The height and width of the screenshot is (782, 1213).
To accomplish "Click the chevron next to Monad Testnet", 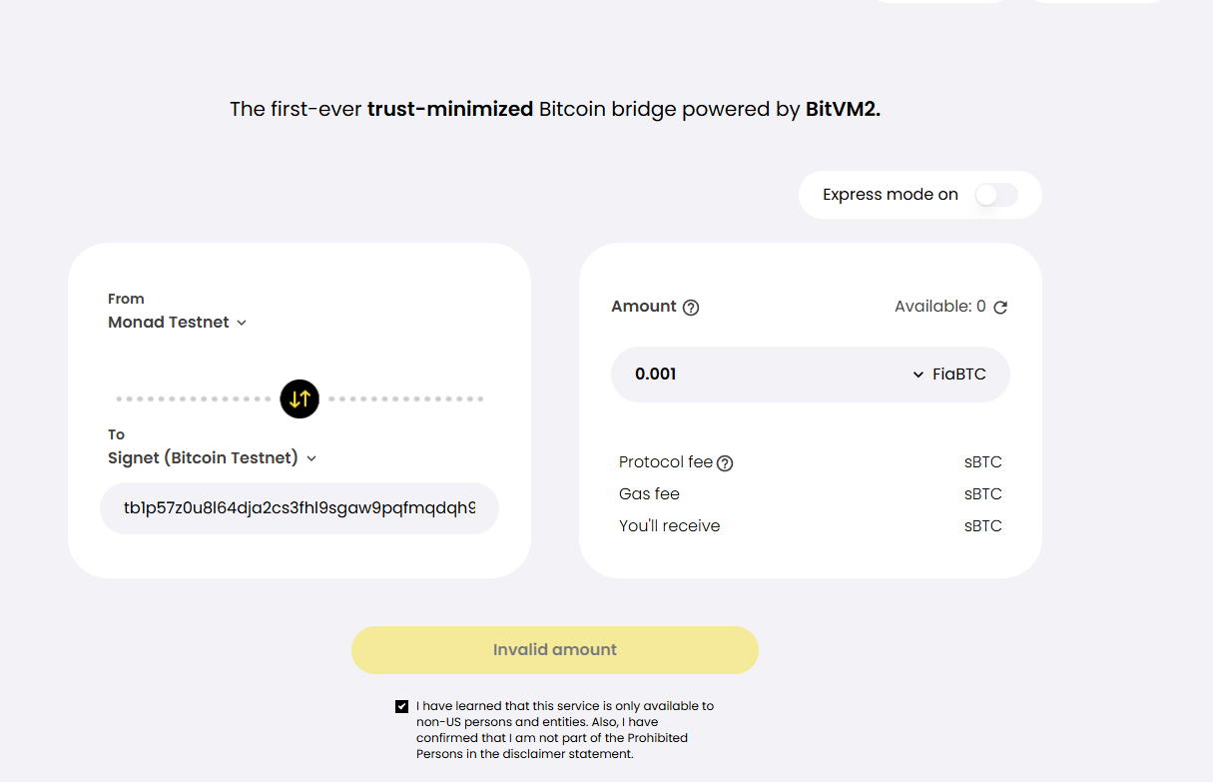I will pos(242,323).
